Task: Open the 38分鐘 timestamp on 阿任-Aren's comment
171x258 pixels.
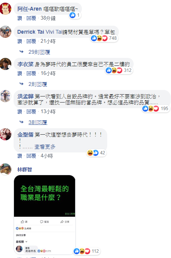Action: click(48, 18)
